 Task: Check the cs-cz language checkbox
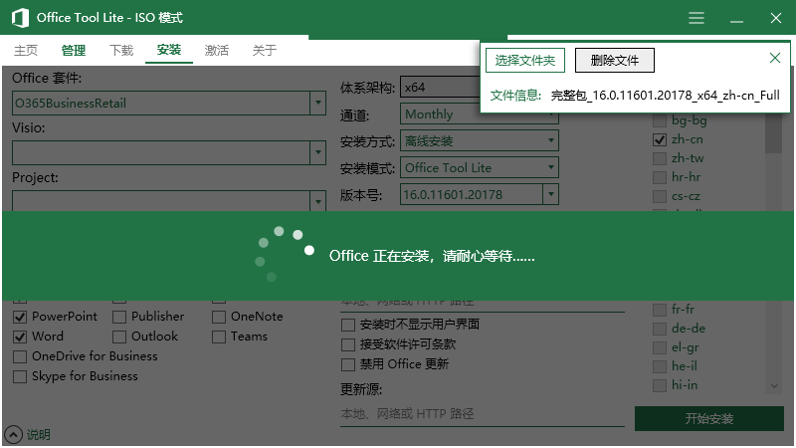tap(660, 196)
